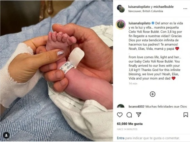190x142 pixels.
Task: View the 63,080 Me gusta likes list
Action: (130, 124)
